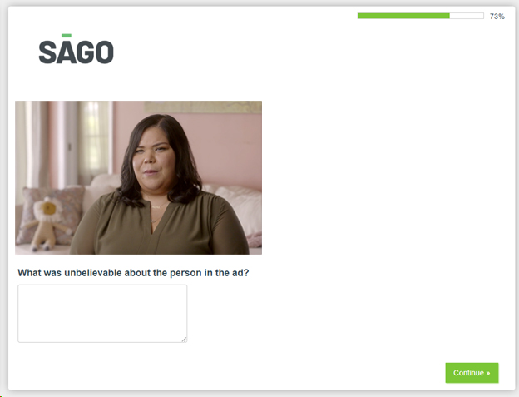Click the question text about the person in the ad
Viewport: 519px width, 397px height.
tap(133, 273)
